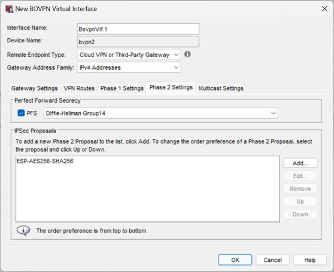Click the info icon beside Remote Endpoint Type
Screen dimensions: 334x272
(187, 54)
